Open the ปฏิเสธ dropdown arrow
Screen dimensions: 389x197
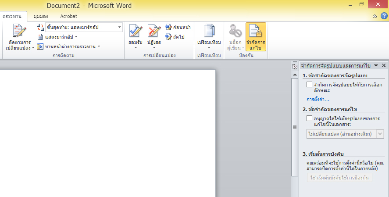click(x=154, y=48)
